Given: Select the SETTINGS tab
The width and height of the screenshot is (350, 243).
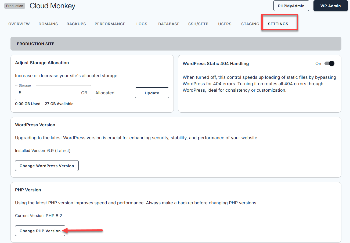Looking at the screenshot, I should coord(277,24).
